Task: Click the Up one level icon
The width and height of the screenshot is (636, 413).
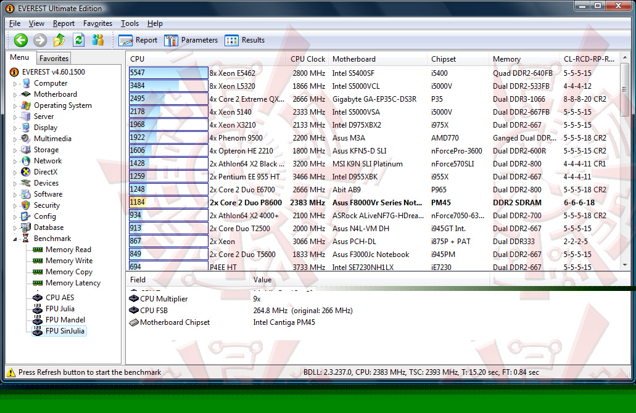Action: 59,39
